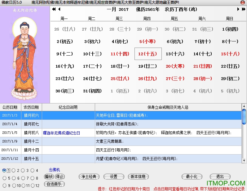Select calendar date 9(十二)

64,54
